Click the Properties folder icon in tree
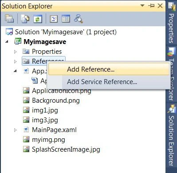Screen dimensions: 177x173 tap(26, 52)
